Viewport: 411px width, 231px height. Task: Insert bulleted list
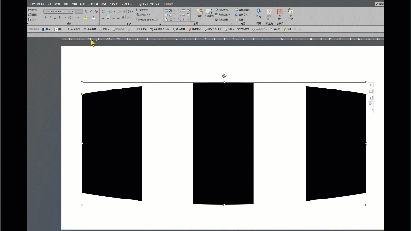[x=104, y=11]
